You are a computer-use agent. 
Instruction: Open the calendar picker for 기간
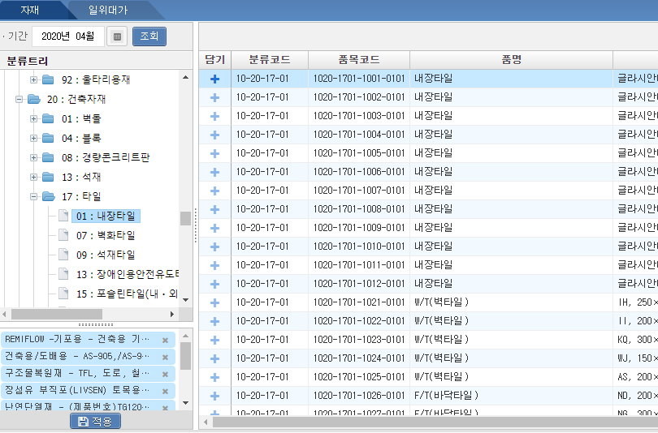tap(117, 36)
